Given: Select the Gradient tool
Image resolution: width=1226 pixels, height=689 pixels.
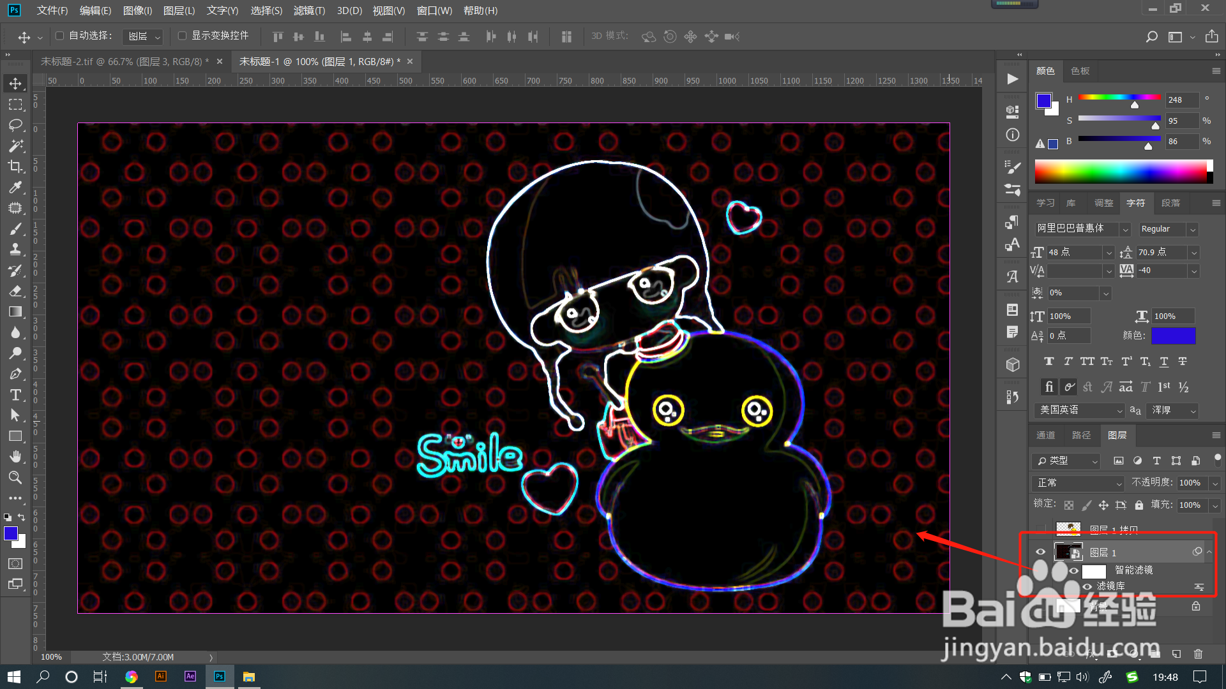Looking at the screenshot, I should point(15,312).
